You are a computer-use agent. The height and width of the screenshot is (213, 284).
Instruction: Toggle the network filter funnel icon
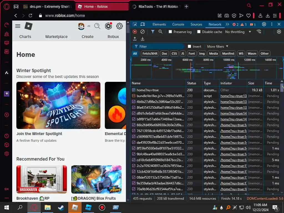pyautogui.click(x=153, y=32)
